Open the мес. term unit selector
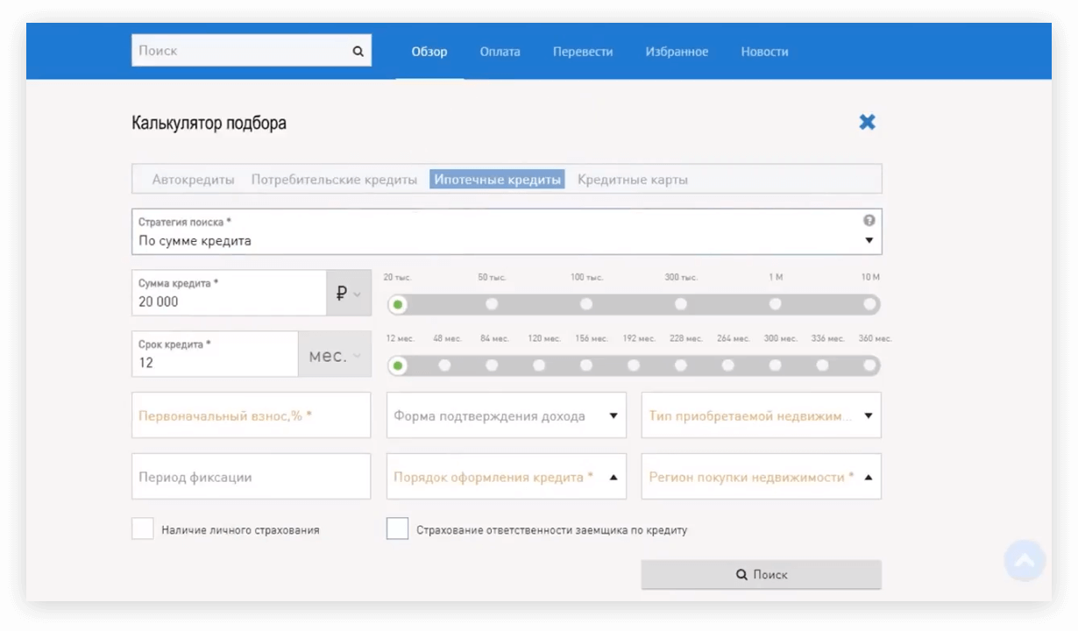Screen dimensions: 1078x631 click(333, 355)
